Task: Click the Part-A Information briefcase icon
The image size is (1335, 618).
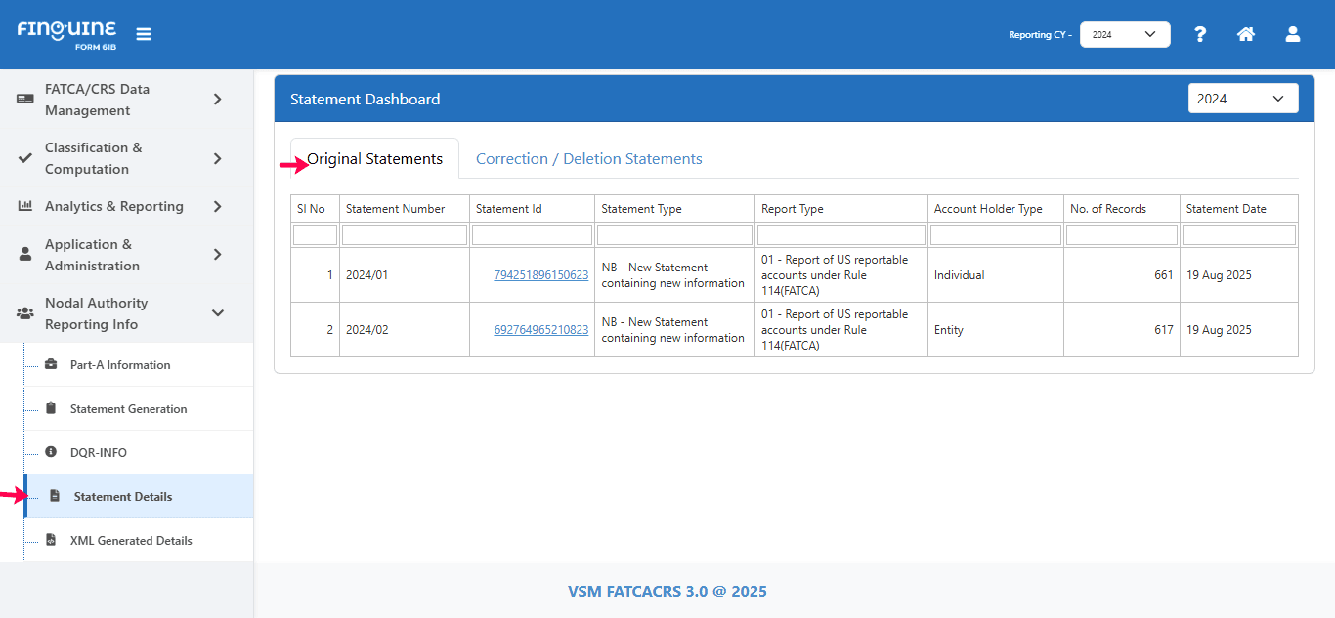Action: (51, 365)
